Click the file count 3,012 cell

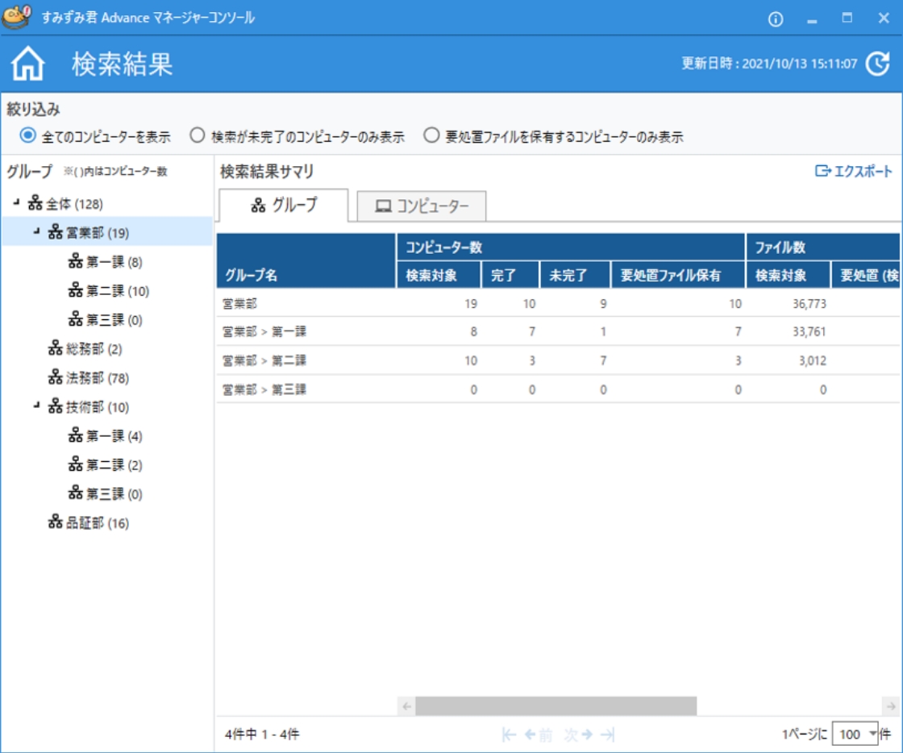point(813,360)
